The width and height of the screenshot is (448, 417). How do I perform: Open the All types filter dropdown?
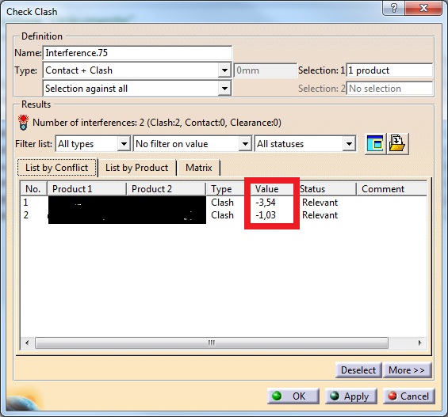click(x=124, y=144)
